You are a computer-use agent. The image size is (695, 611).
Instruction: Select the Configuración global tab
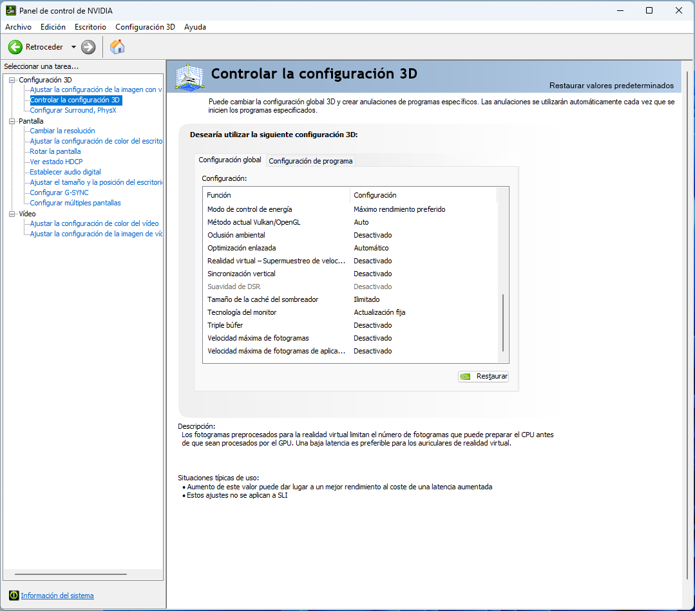(x=229, y=160)
